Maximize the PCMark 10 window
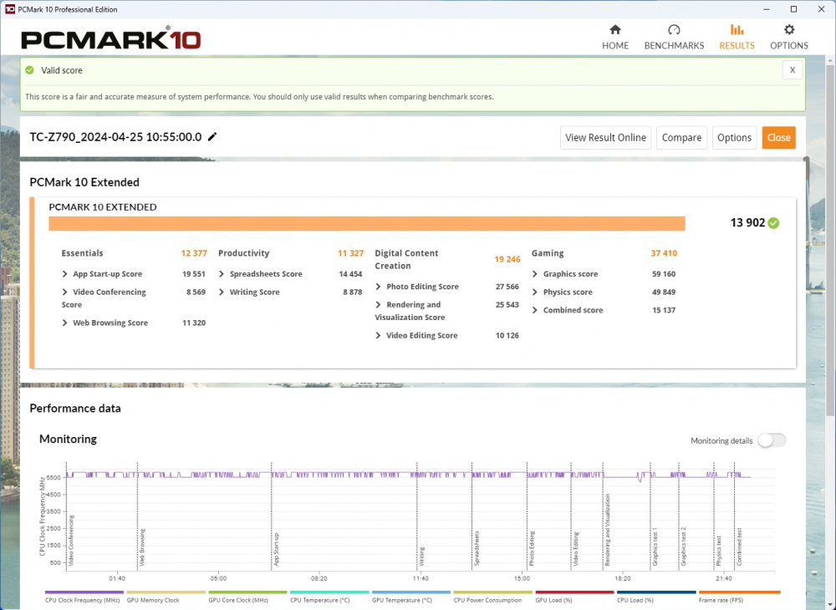Viewport: 836px width, 610px height. tap(793, 9)
